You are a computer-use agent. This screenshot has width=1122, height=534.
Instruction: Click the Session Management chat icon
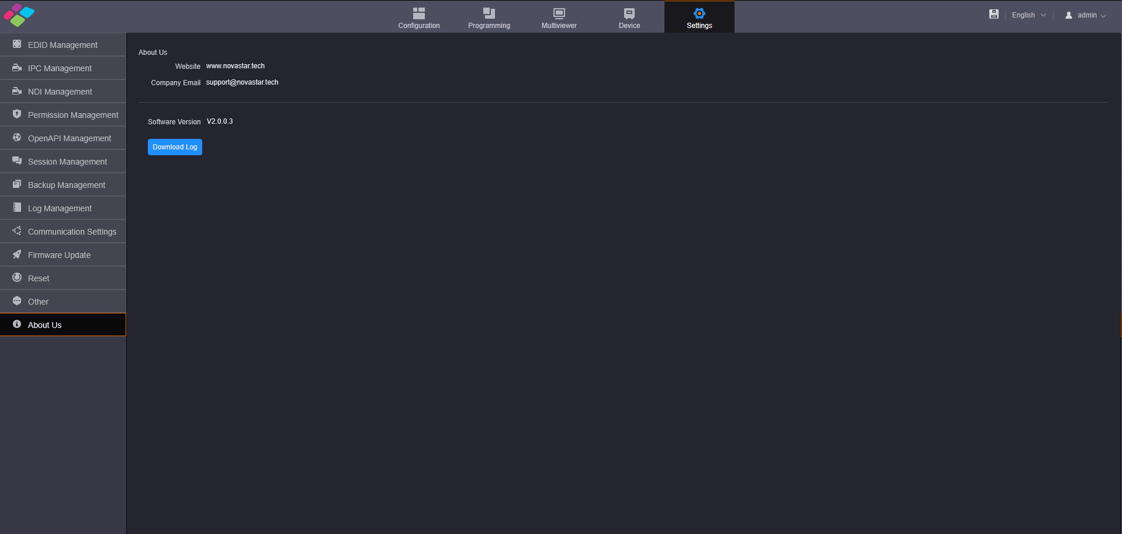(x=17, y=161)
